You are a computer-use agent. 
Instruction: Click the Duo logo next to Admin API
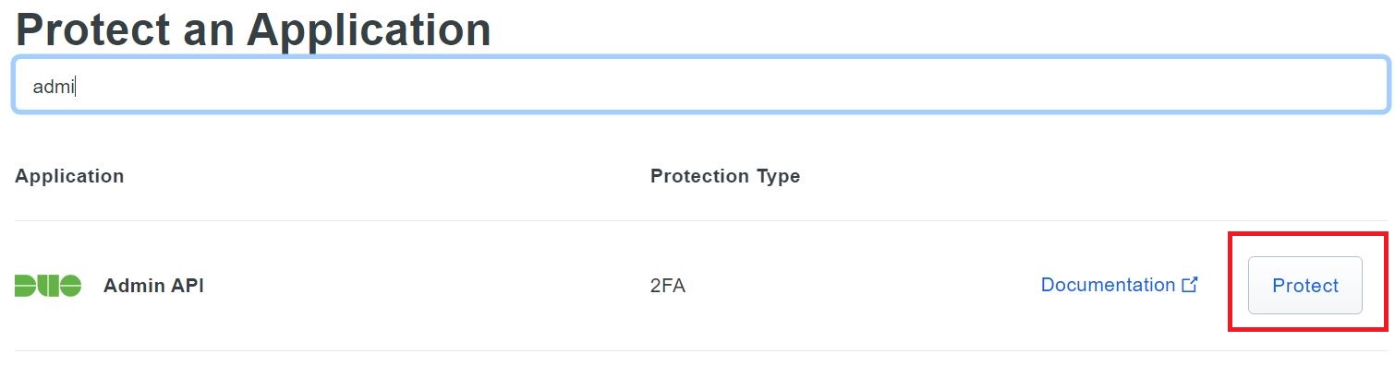(48, 286)
